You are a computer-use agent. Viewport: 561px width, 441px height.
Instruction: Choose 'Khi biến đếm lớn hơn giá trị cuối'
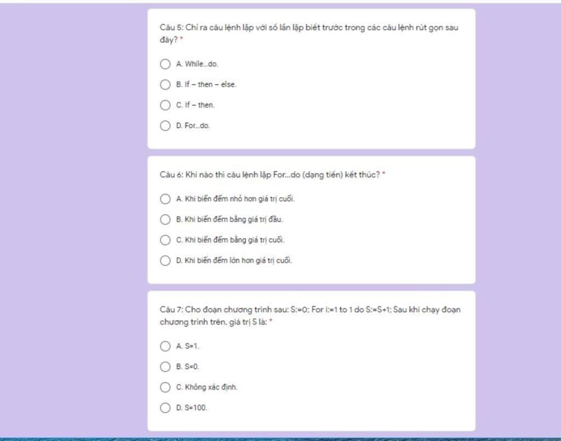click(165, 260)
